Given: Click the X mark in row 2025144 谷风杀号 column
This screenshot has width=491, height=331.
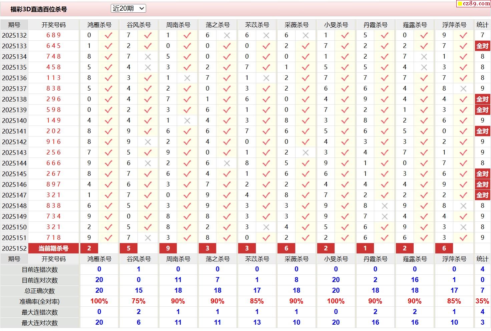Looking at the screenshot, I should [148, 163].
